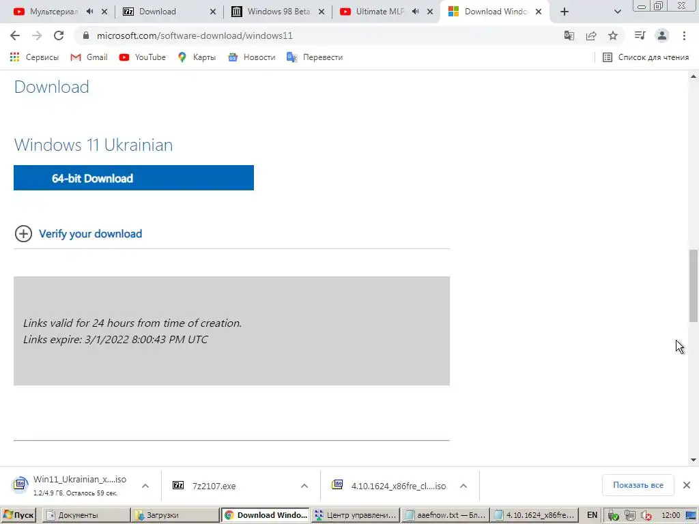The height and width of the screenshot is (524, 699).
Task: Open Список для чтения reading list
Action: (646, 57)
